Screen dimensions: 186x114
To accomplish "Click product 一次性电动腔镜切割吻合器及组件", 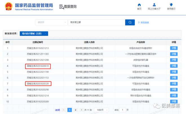I will (141, 54).
